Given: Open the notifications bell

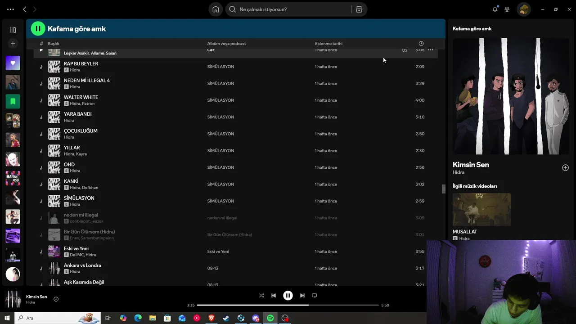Looking at the screenshot, I should pyautogui.click(x=495, y=9).
